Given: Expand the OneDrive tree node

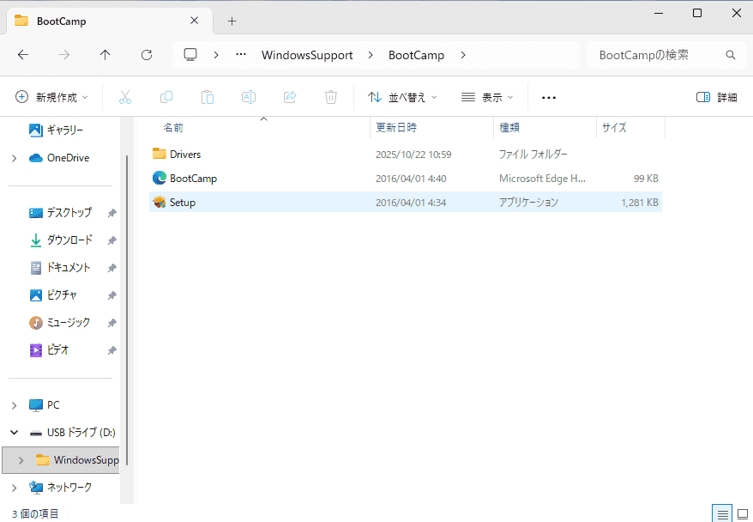Looking at the screenshot, I should click(x=15, y=158).
